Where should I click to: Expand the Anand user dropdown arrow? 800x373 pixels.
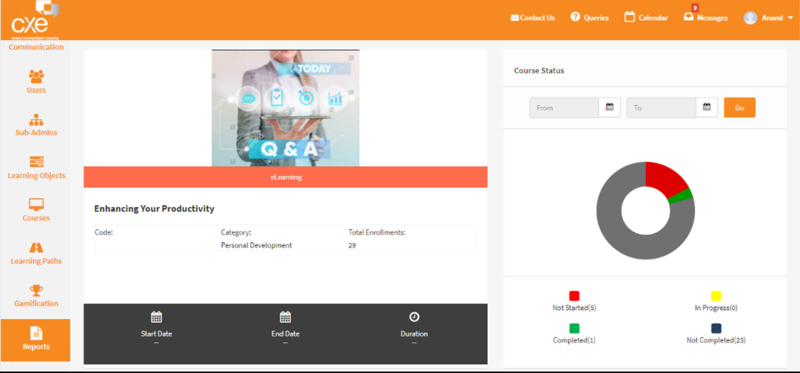(790, 18)
